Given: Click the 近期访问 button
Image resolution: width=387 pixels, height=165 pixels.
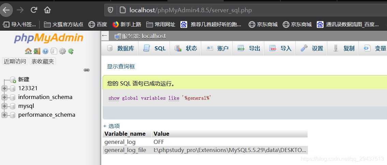Looking at the screenshot, I should pos(15,61).
